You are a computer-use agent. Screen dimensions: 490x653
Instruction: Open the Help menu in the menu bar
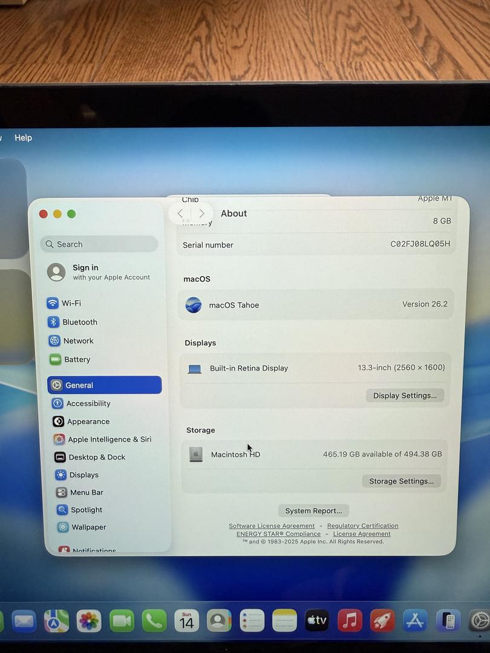pos(23,138)
